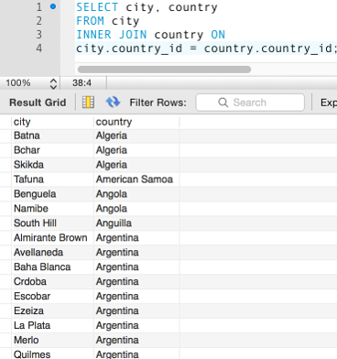Select the Quilmes city cell
The height and width of the screenshot is (359, 337).
[x=52, y=354]
